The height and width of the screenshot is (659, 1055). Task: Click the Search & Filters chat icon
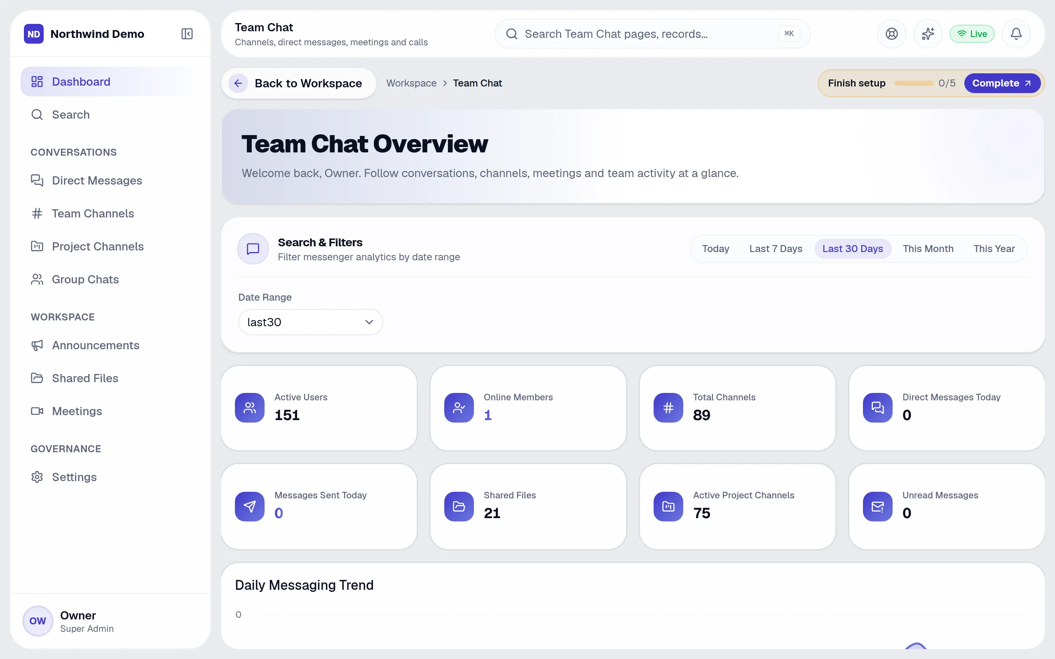coord(253,249)
